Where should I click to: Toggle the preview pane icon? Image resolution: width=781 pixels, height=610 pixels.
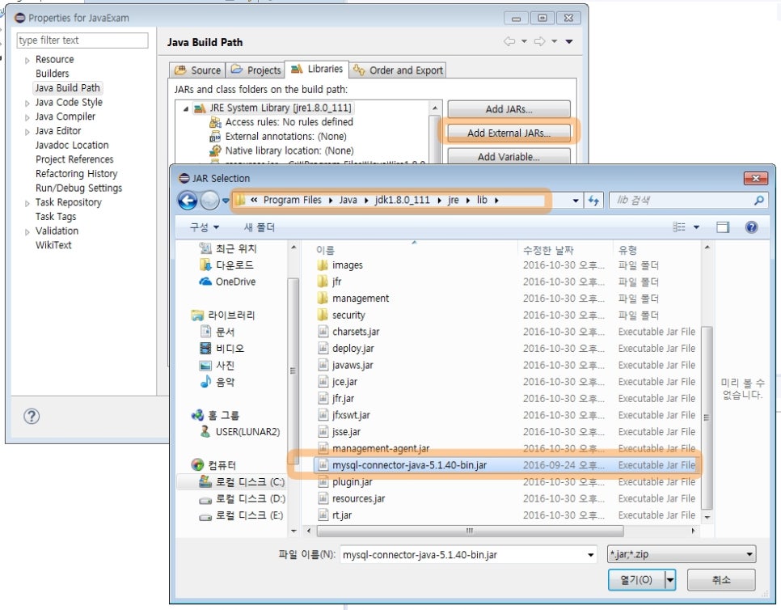722,227
